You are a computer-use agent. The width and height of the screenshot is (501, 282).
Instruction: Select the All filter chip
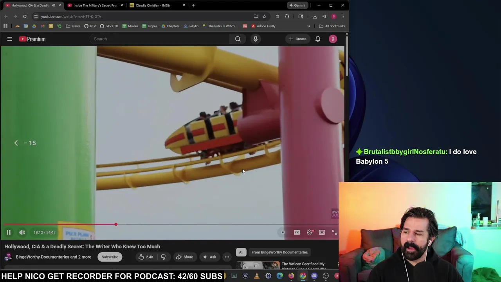click(x=241, y=252)
